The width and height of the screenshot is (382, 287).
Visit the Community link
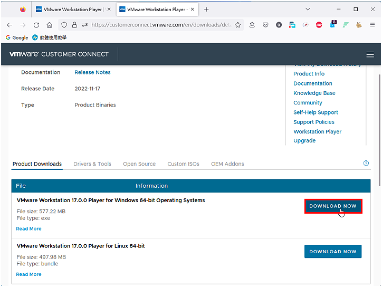coord(308,102)
